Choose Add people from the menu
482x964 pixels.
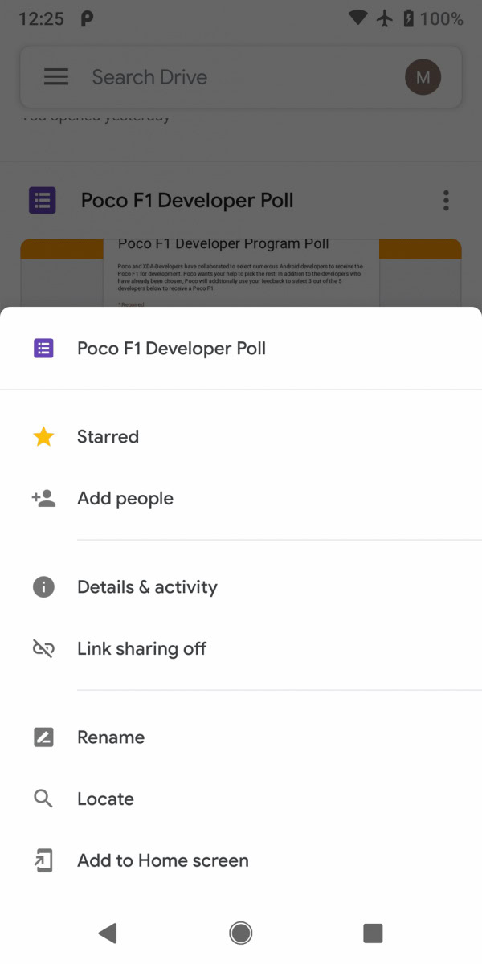125,499
